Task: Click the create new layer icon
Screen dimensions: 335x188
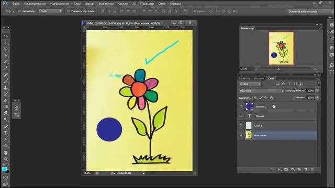Action: click(x=306, y=169)
